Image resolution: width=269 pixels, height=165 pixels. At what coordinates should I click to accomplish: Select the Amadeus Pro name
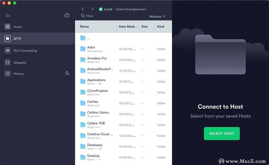click(97, 58)
